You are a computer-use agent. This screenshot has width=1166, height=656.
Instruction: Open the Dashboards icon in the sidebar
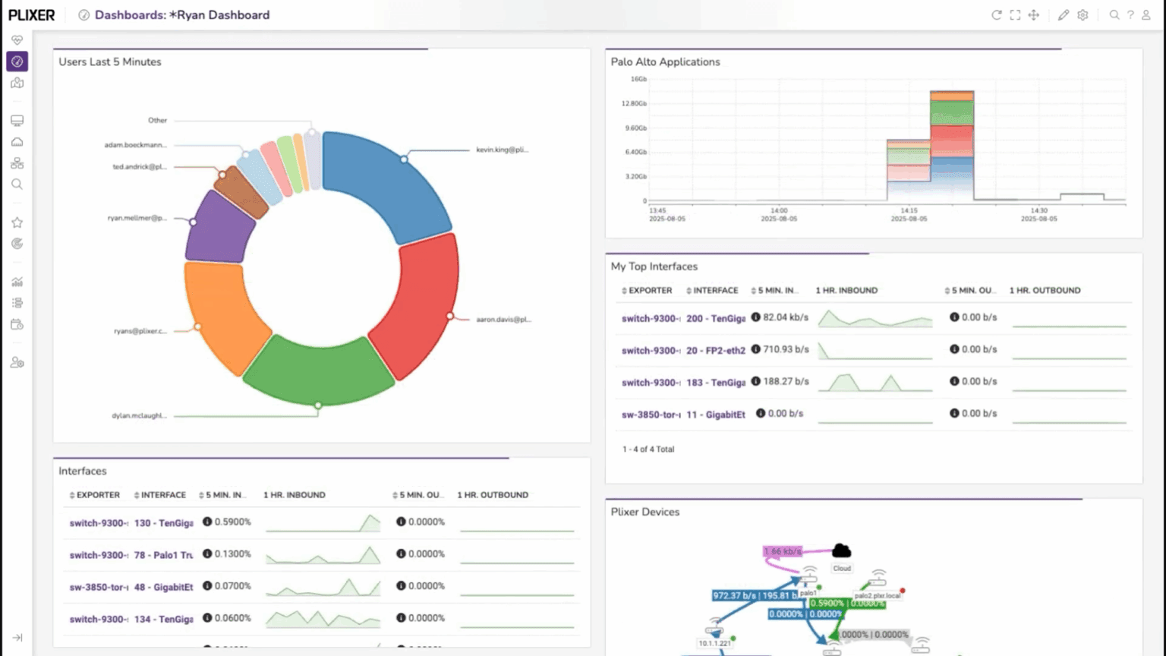pyautogui.click(x=17, y=61)
